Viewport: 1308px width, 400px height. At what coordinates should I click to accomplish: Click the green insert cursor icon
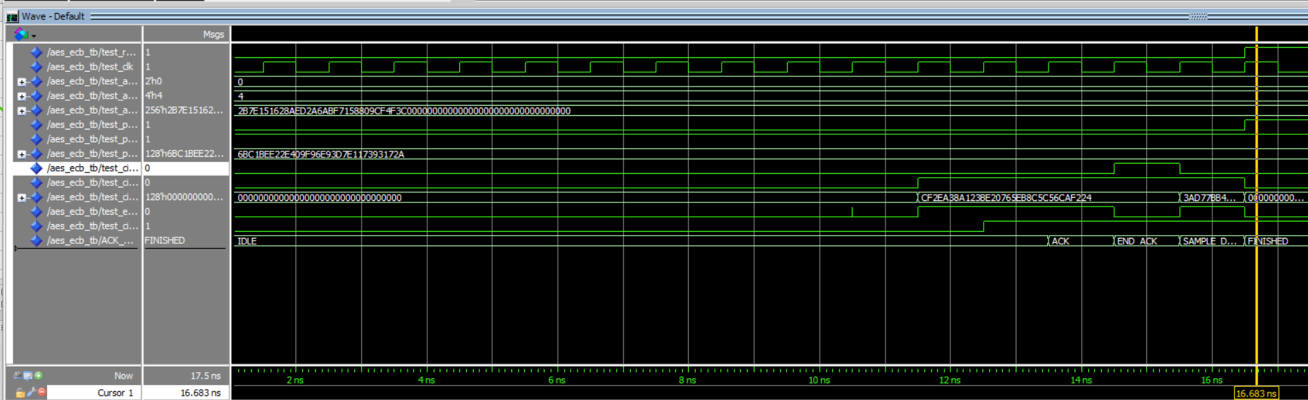[39, 375]
